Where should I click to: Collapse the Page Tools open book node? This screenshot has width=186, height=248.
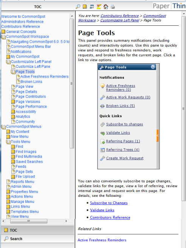click(13, 72)
